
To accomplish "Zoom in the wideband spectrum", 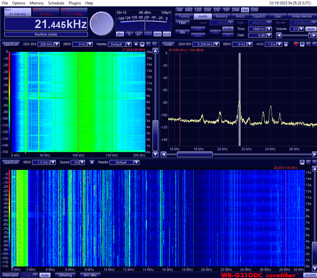I will tap(308, 162).
